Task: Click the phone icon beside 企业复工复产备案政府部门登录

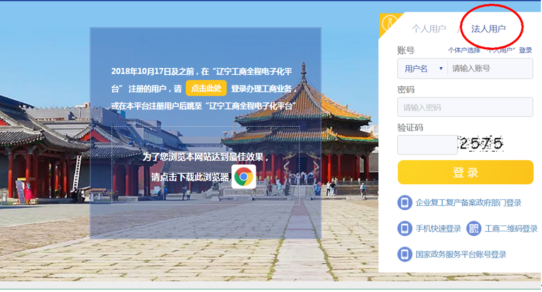Action: [x=404, y=203]
